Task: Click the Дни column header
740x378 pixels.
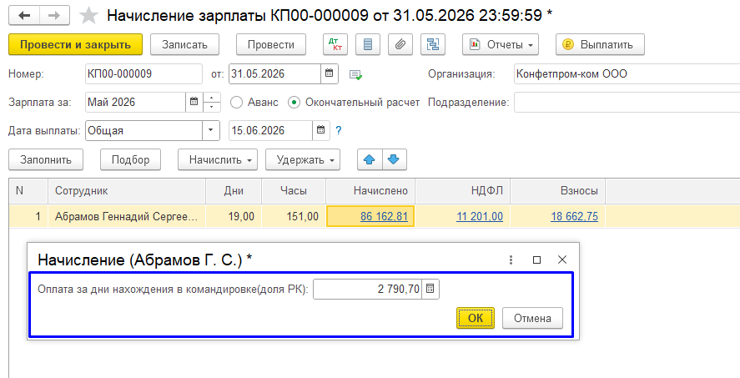Action: [x=233, y=190]
